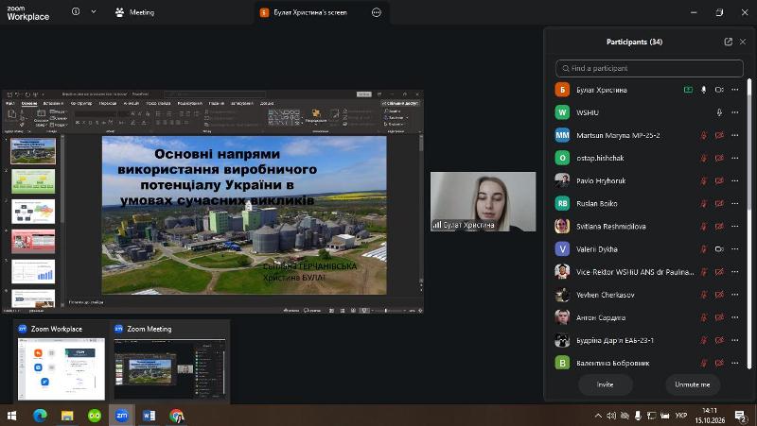Screen dimensions: 757x426
Task: Open the notifications center icon
Action: coord(740,416)
